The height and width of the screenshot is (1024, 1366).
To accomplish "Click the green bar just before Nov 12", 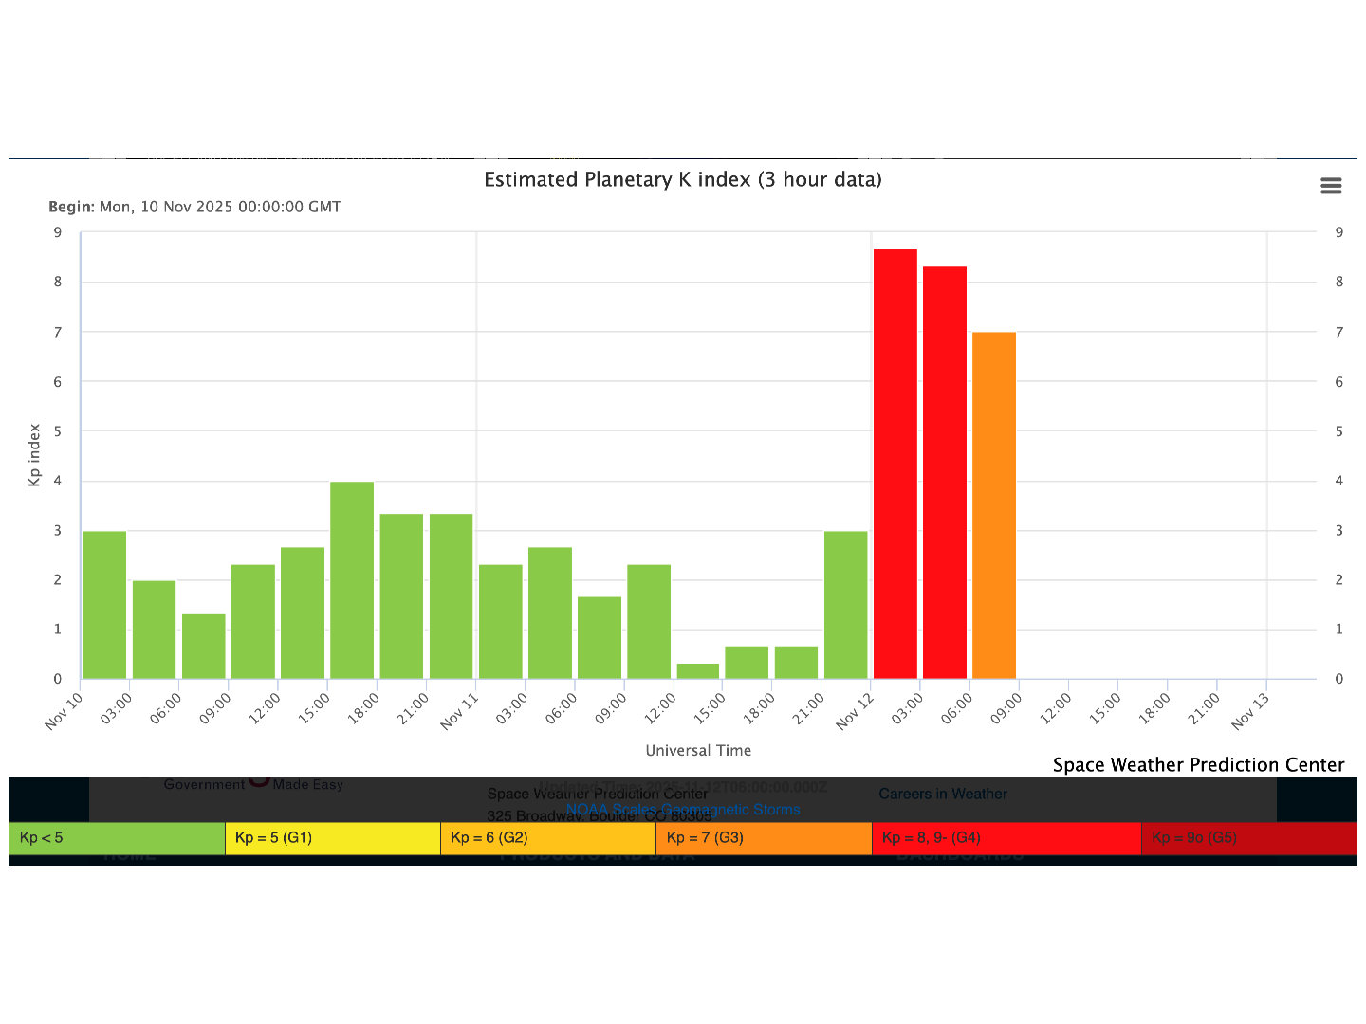I will point(845,604).
